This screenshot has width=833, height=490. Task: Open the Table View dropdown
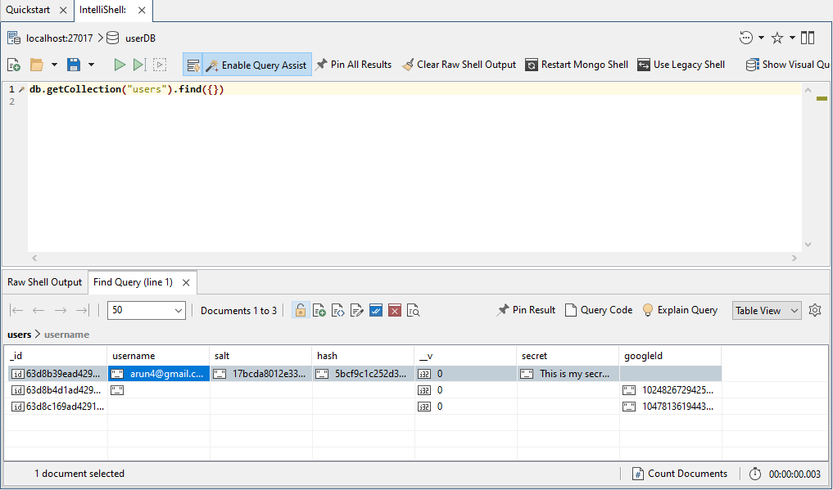tap(767, 310)
